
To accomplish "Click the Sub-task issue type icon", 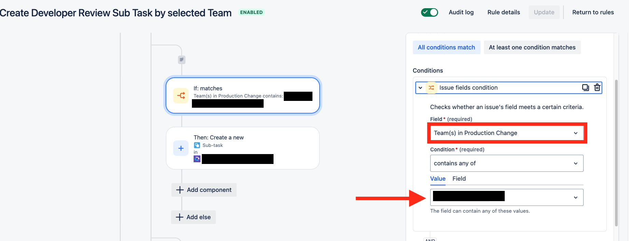I will [x=197, y=145].
